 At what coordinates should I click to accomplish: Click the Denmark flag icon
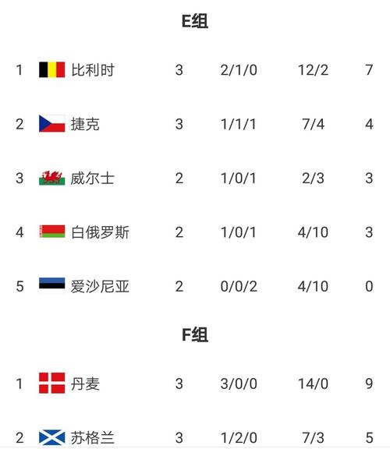pyautogui.click(x=51, y=384)
